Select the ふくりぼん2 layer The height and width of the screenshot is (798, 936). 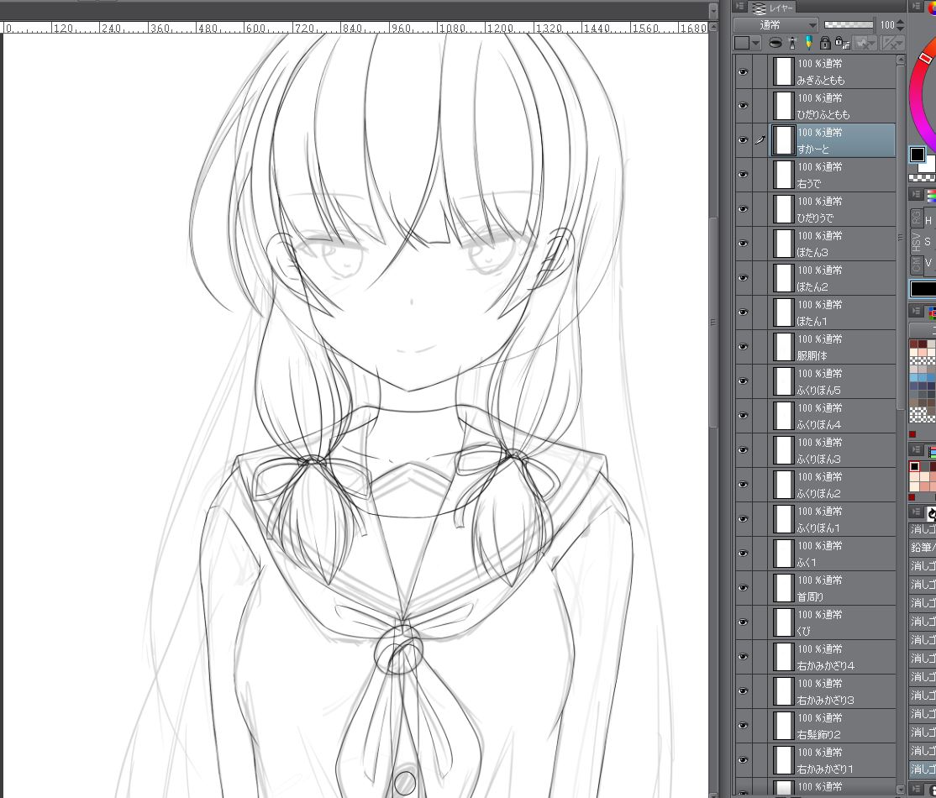point(833,485)
